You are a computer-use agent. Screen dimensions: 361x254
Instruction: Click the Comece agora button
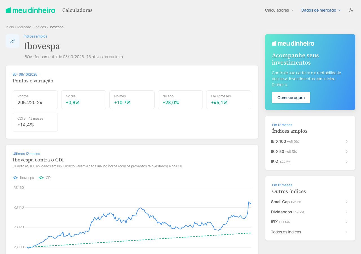pyautogui.click(x=291, y=98)
